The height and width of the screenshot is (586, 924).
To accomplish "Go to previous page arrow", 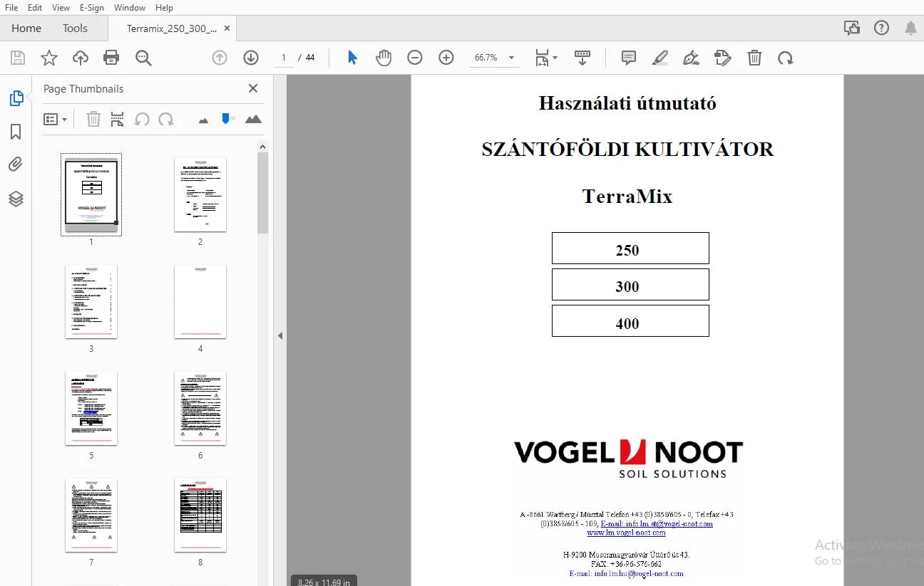I will click(x=220, y=58).
